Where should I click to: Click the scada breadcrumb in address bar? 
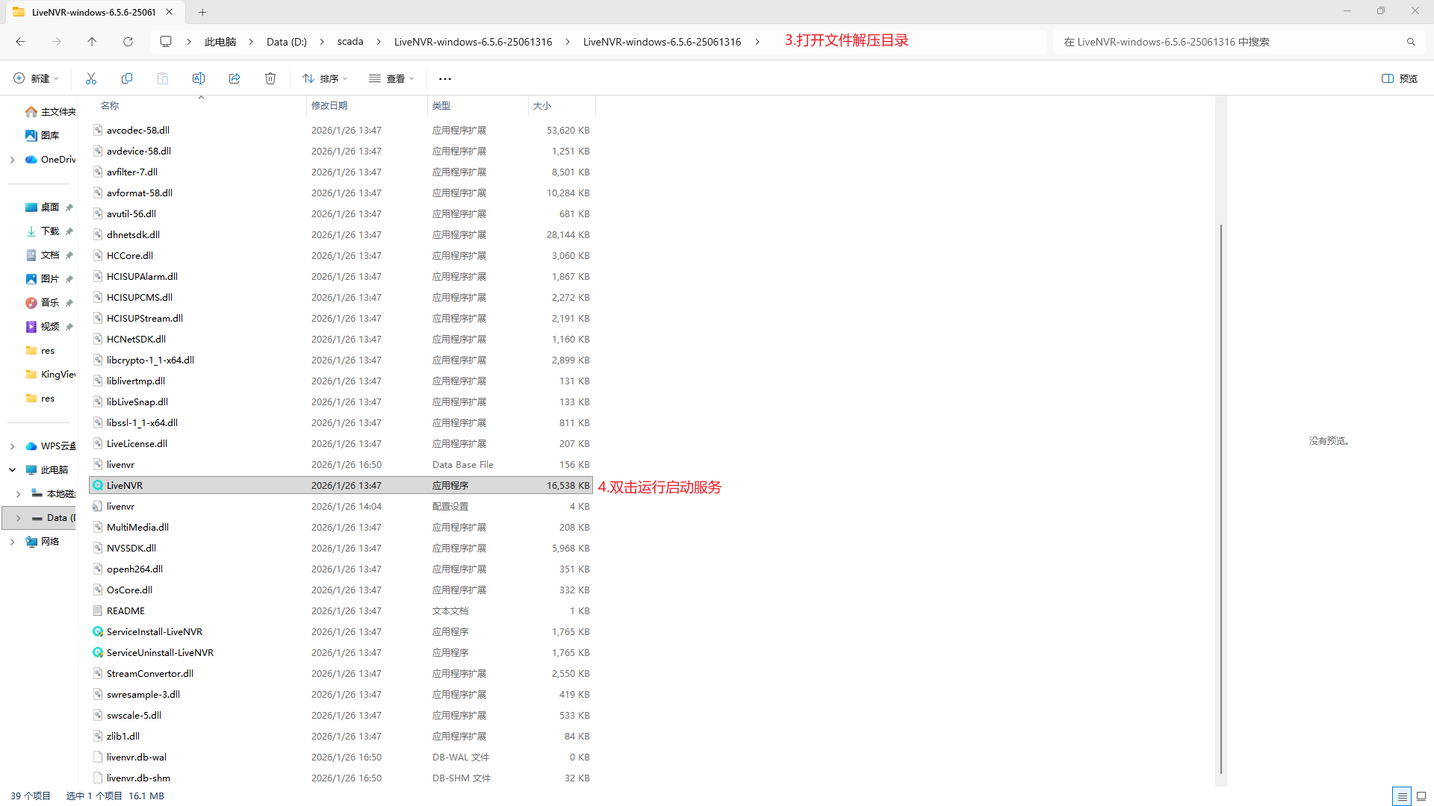tap(350, 42)
